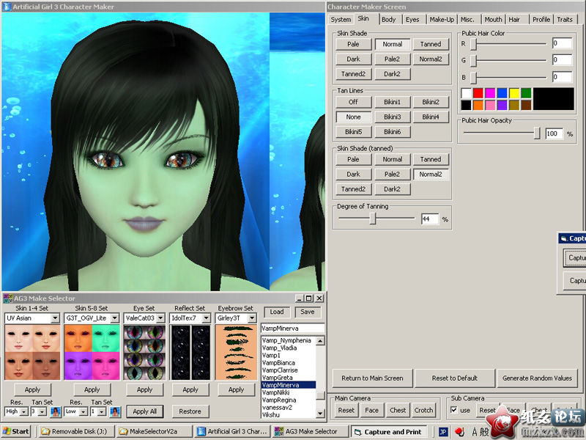
Task: Expand the Eyebrow Set Girley3T dropdown
Action: [x=251, y=318]
